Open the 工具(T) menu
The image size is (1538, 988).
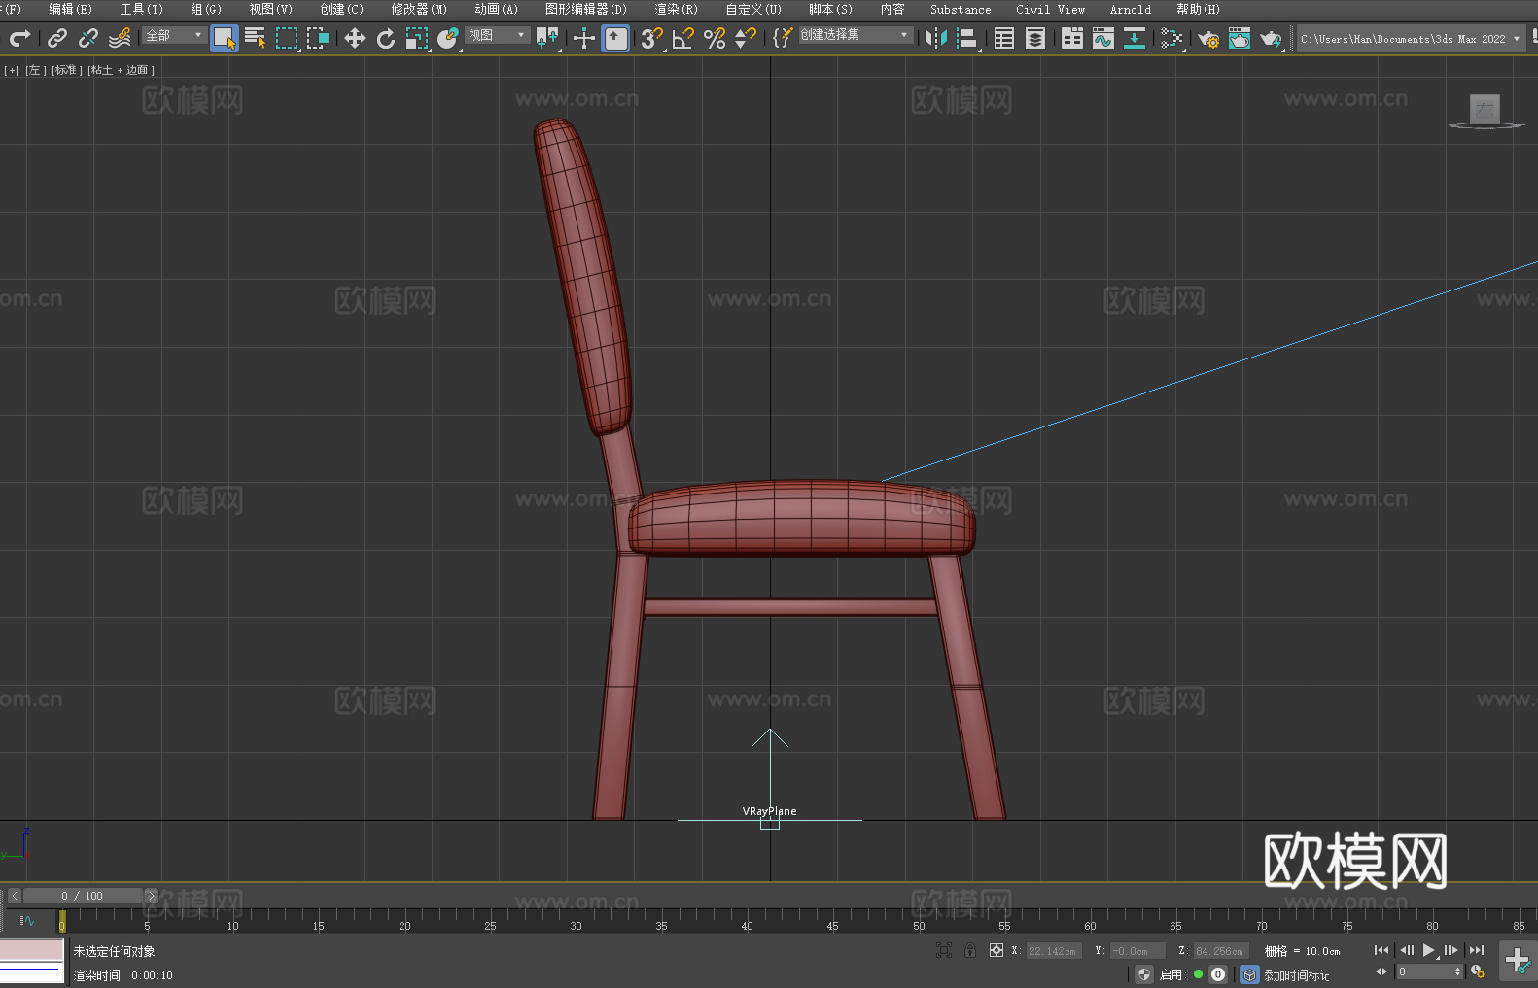141,9
